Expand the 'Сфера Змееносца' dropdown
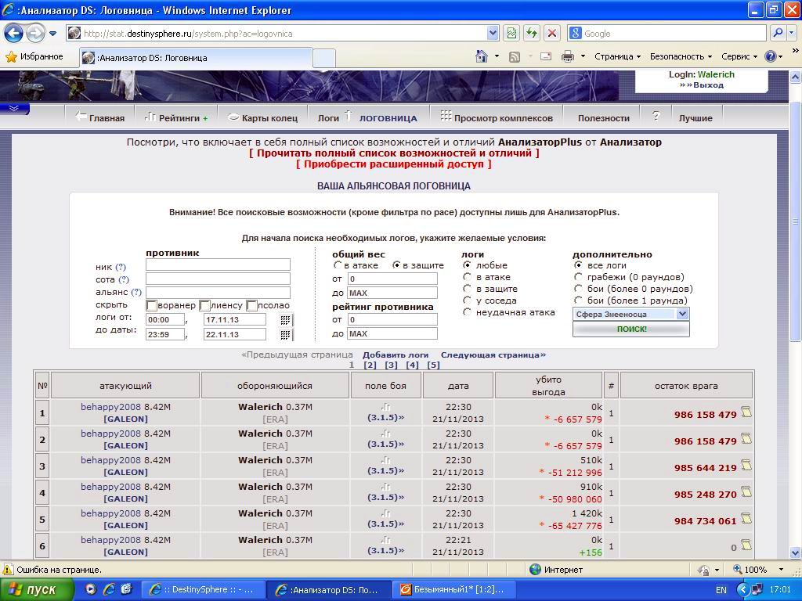Viewport: 802px width, 601px height. 681,314
